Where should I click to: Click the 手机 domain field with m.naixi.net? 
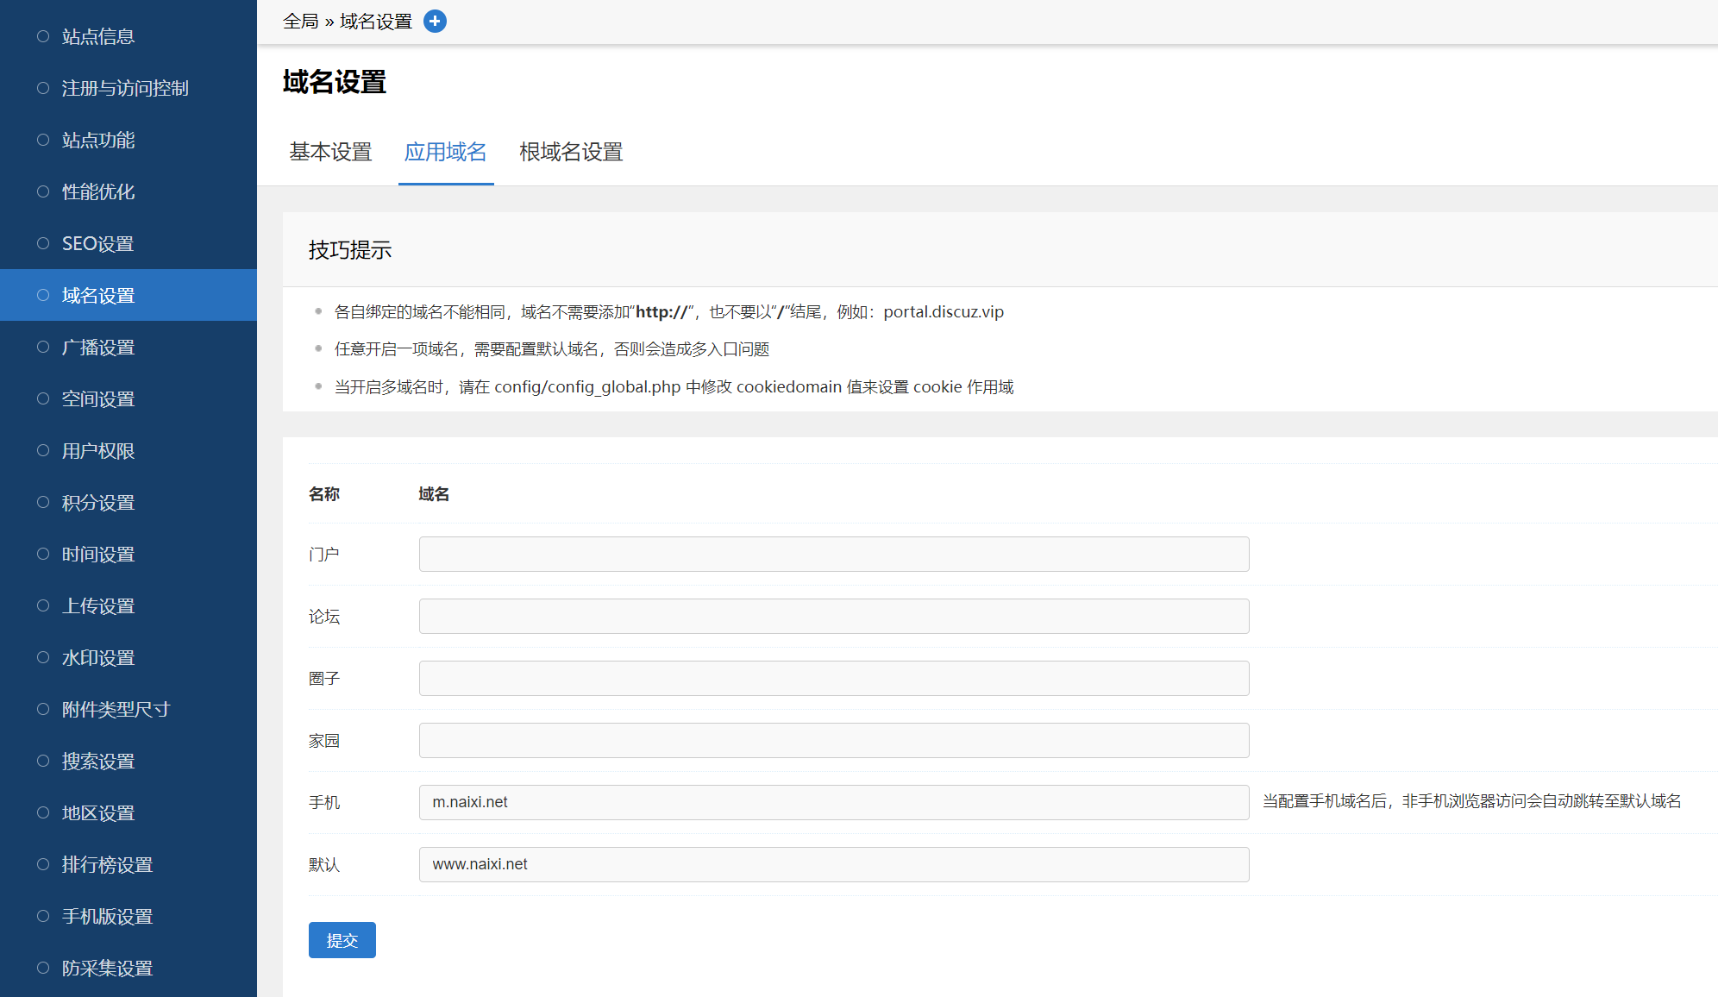coord(834,802)
